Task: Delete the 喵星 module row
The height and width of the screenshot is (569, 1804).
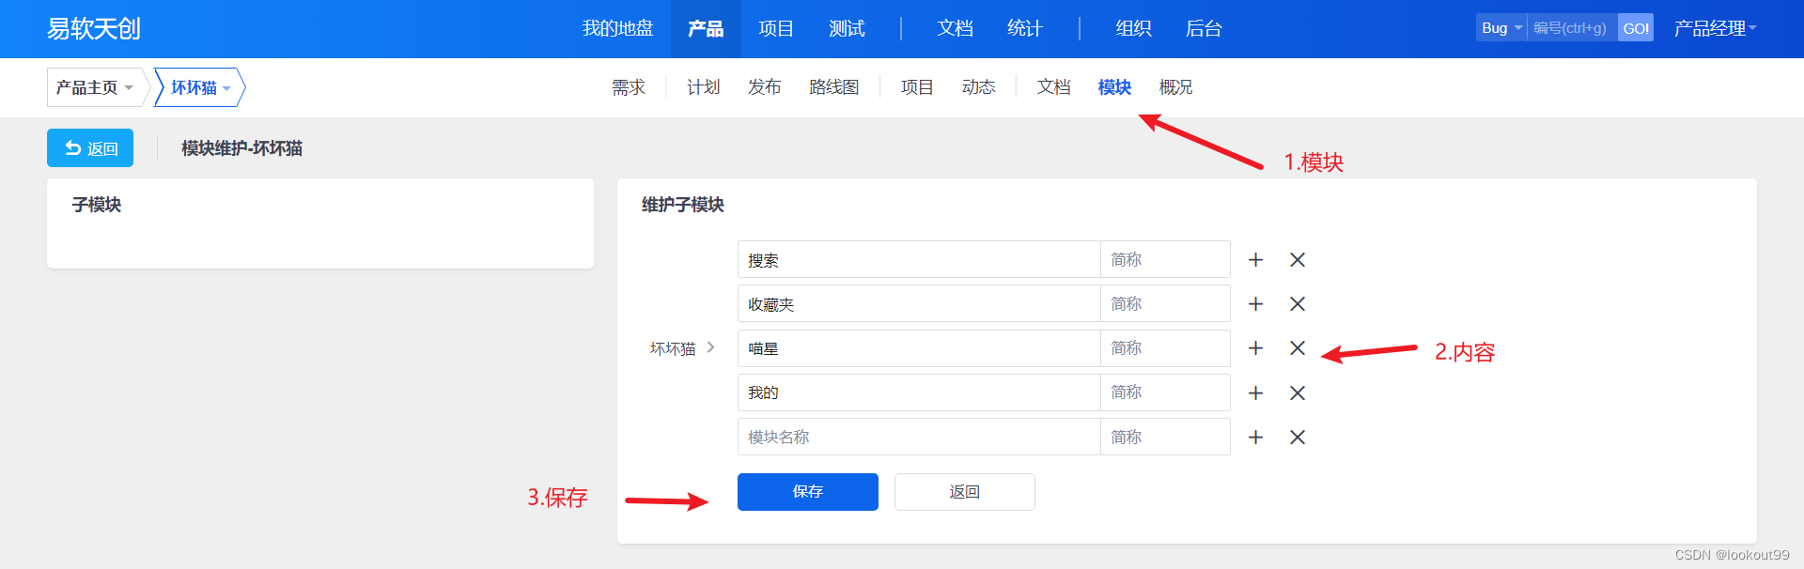Action: point(1298,348)
